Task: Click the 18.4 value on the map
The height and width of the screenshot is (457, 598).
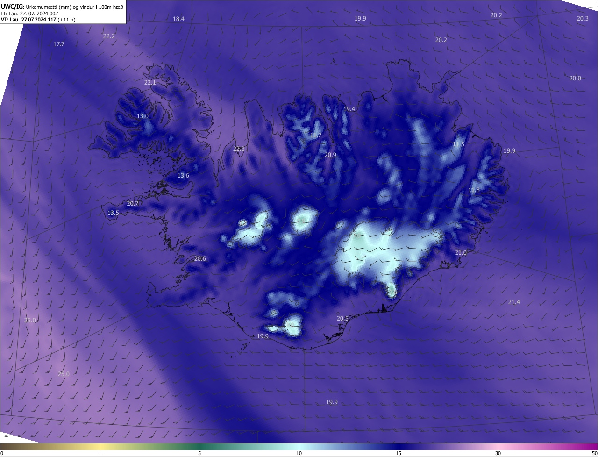Action: 178,19
